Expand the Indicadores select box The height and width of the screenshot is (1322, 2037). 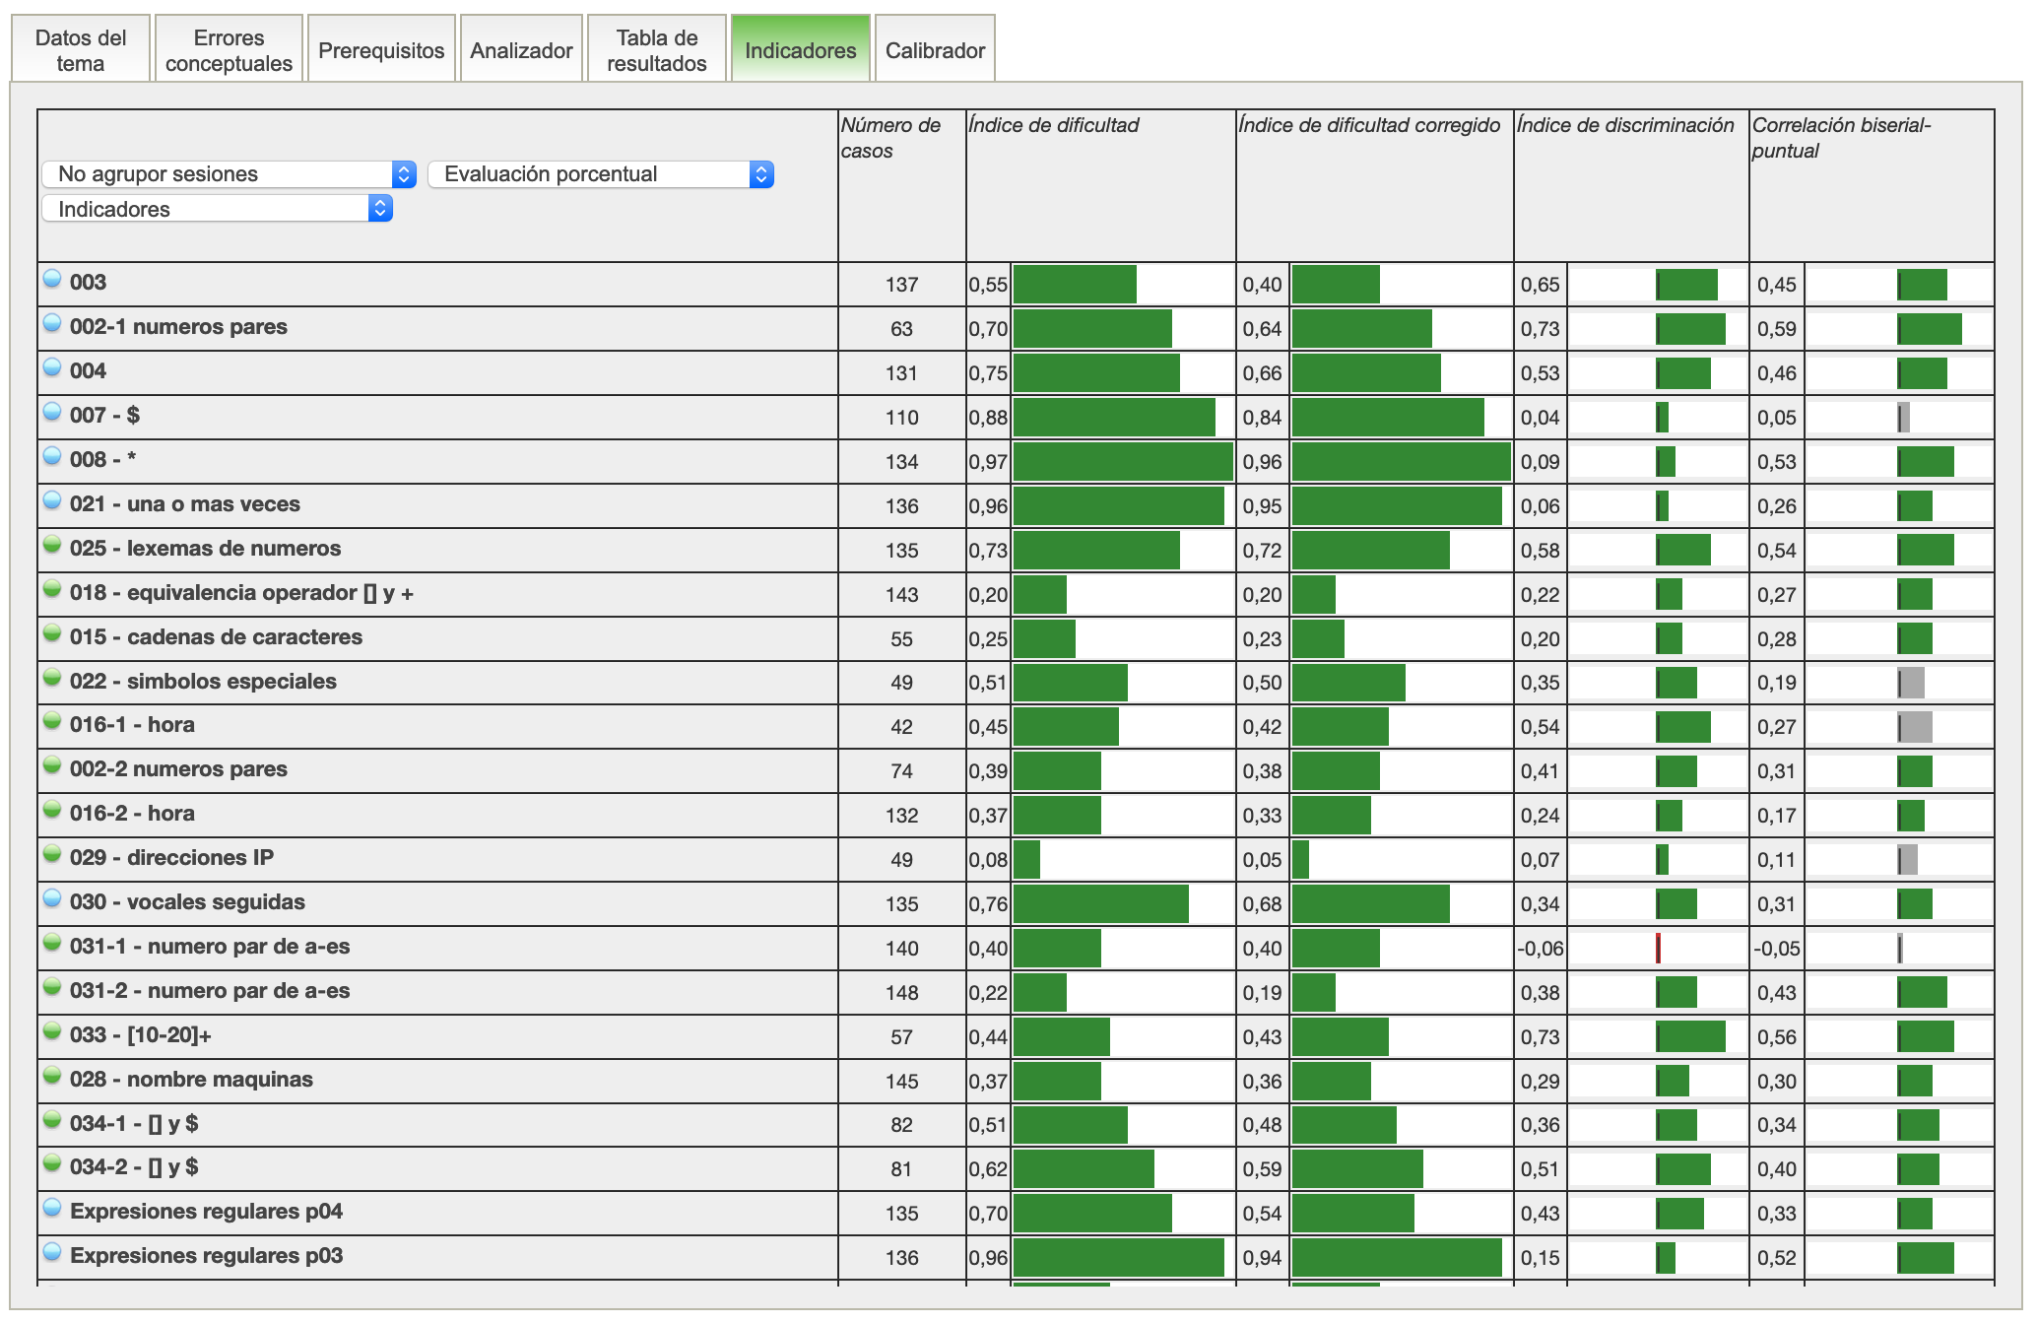pos(217,209)
